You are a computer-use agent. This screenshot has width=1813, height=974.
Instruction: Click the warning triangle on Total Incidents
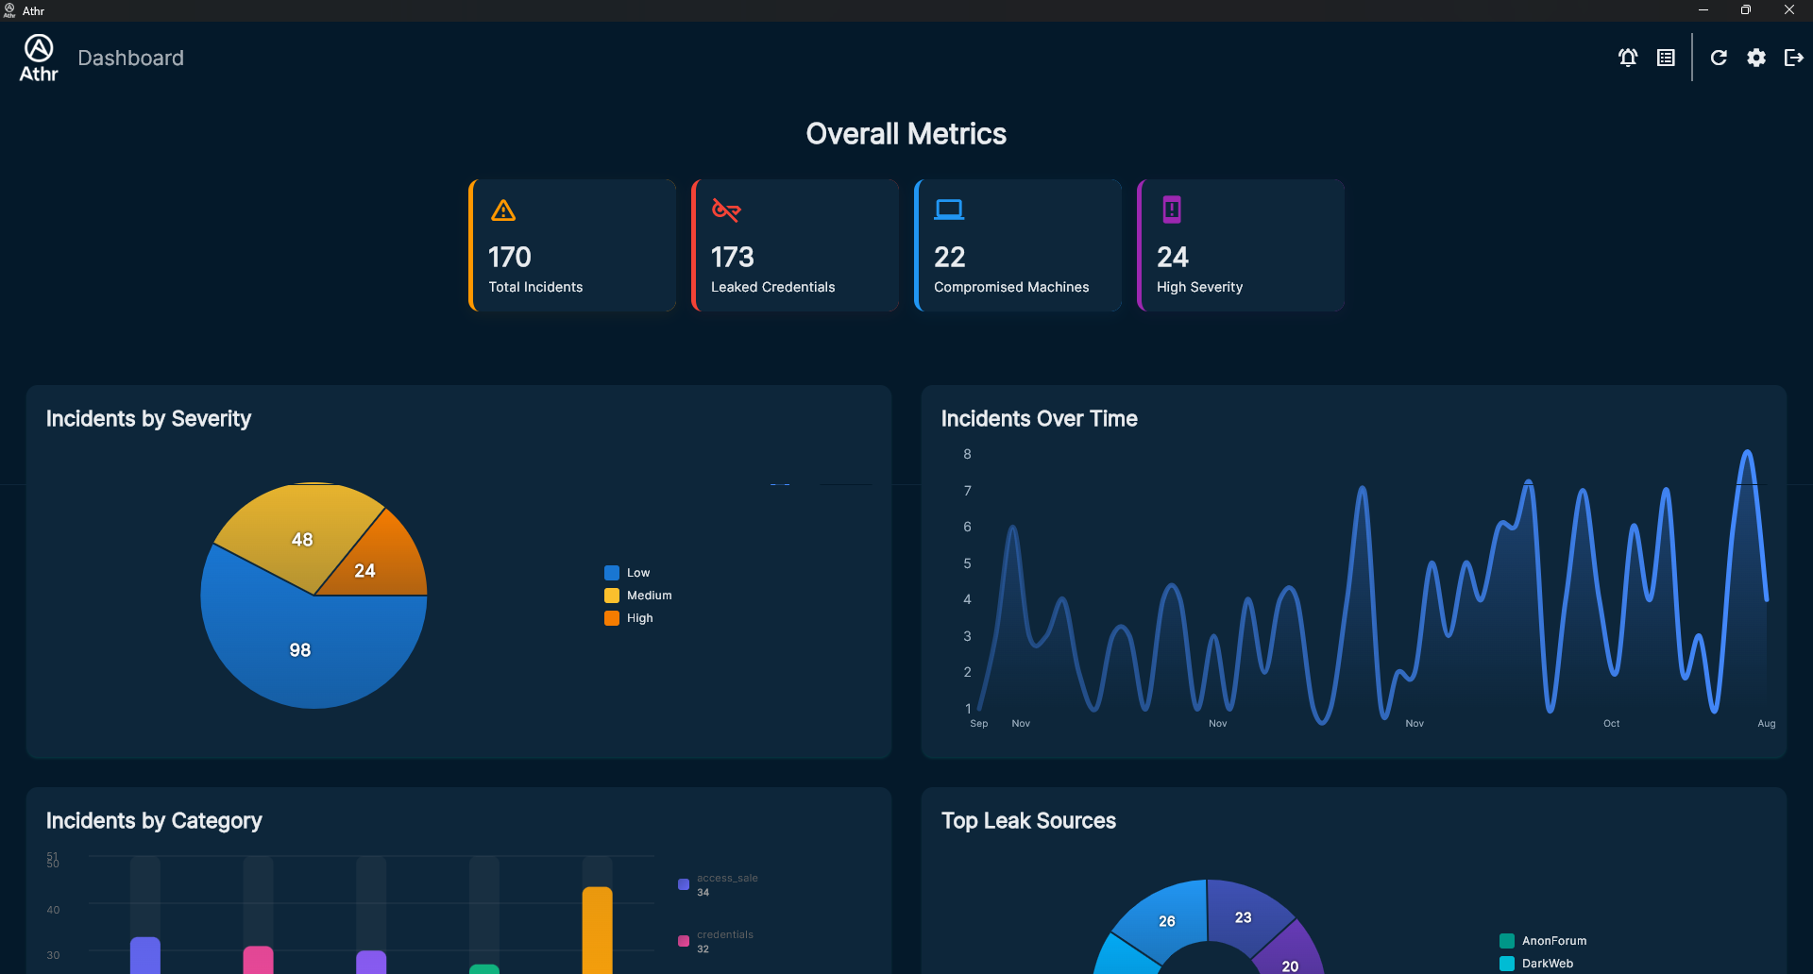[x=503, y=210]
